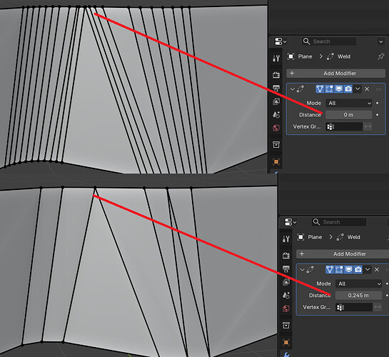Open the Mode dropdown above the 0 m distance

coord(349,103)
